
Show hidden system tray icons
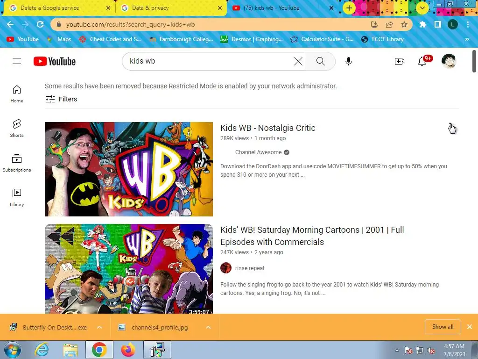397,350
